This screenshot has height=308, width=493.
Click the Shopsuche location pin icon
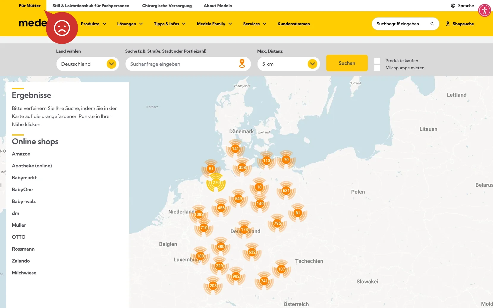pos(448,24)
